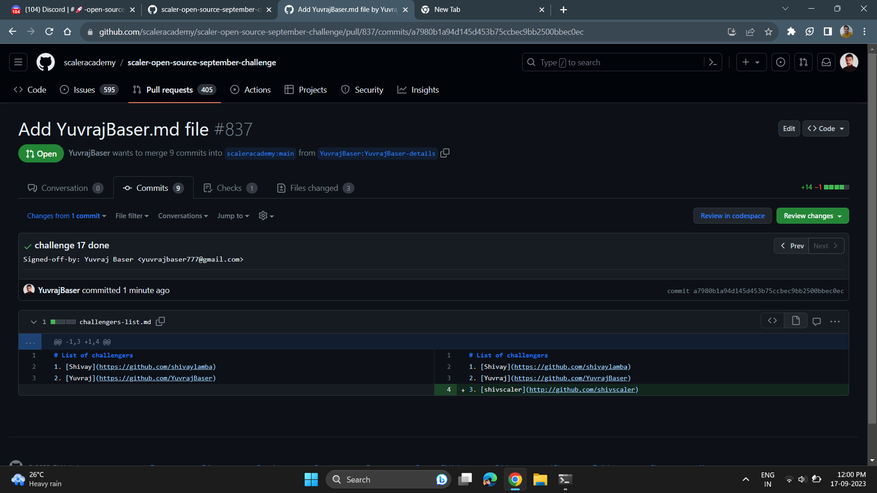Viewport: 877px width, 493px height.
Task: Open the Checks tab
Action: click(x=229, y=188)
